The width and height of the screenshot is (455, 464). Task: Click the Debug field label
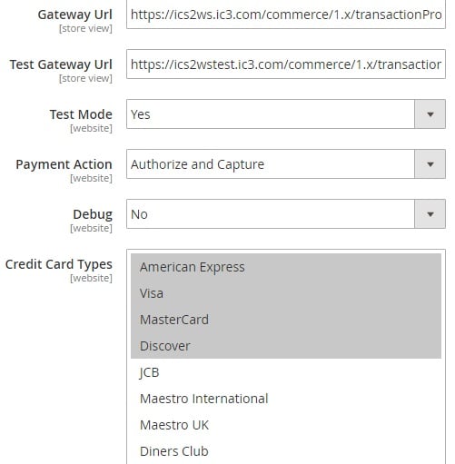pyautogui.click(x=93, y=214)
